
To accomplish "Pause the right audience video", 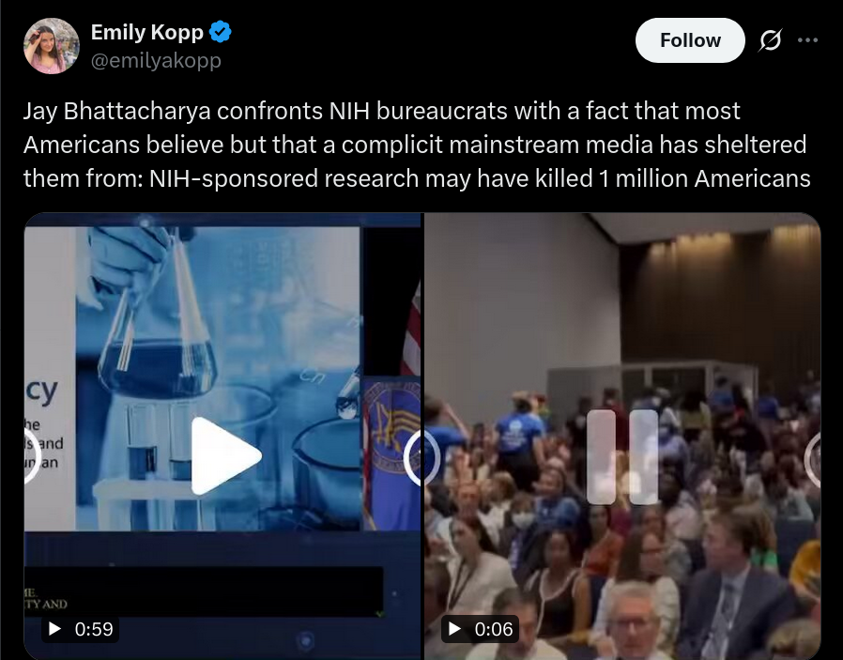I will [622, 457].
